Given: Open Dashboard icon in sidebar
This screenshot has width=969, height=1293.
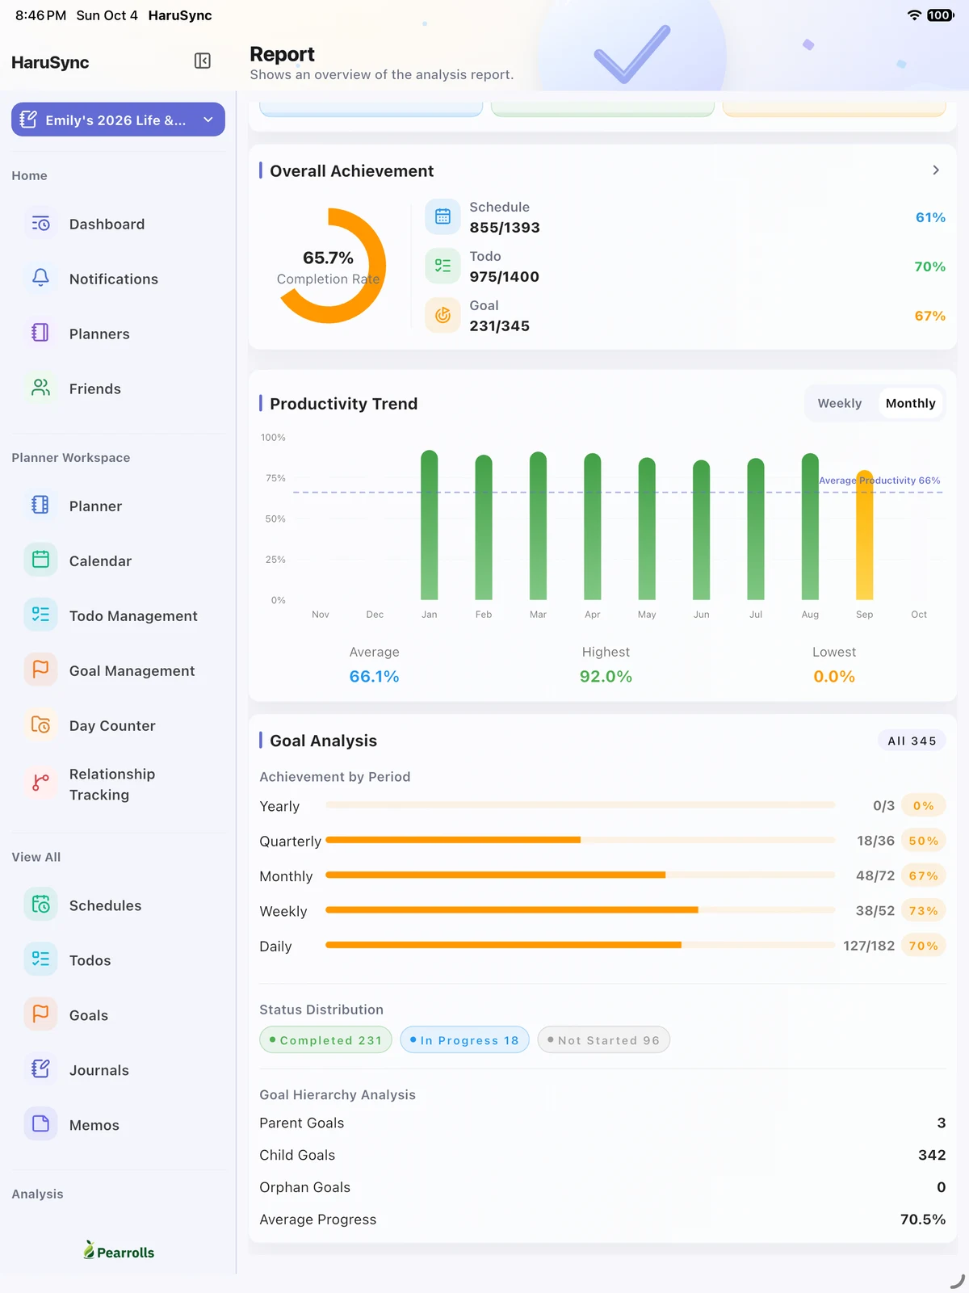Looking at the screenshot, I should 40,224.
